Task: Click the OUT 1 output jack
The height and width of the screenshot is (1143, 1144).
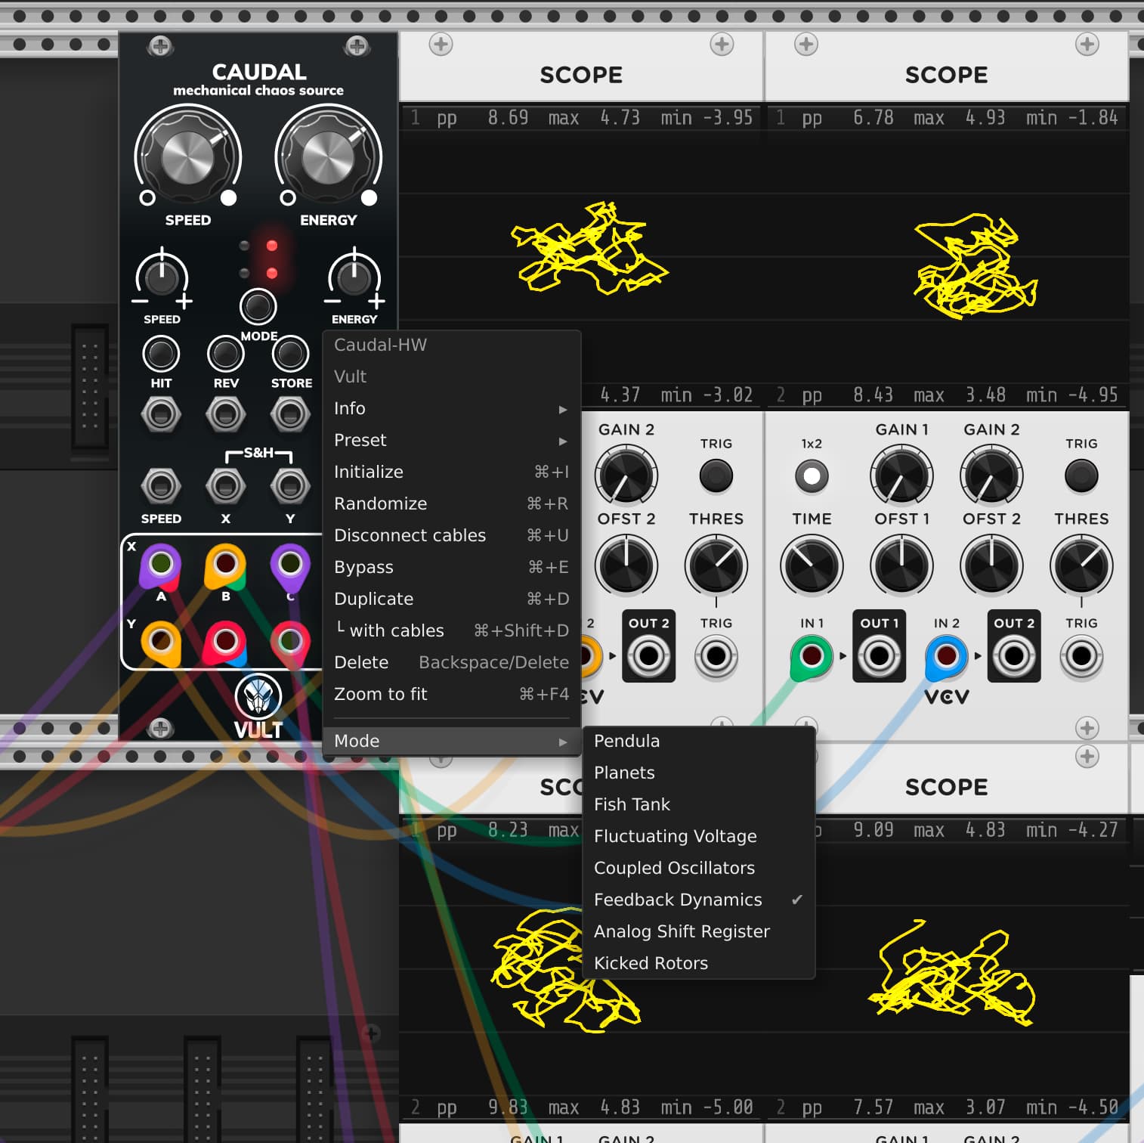Action: tap(879, 655)
